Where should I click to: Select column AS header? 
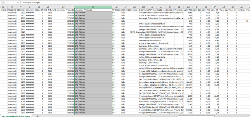coord(242,7)
